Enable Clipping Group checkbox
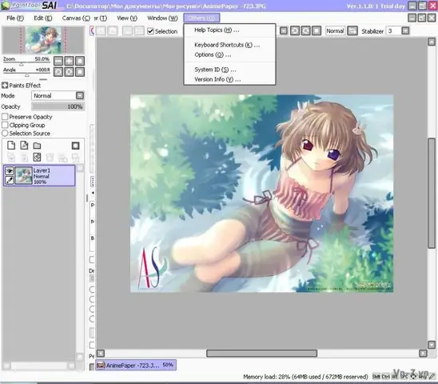 pos(5,125)
